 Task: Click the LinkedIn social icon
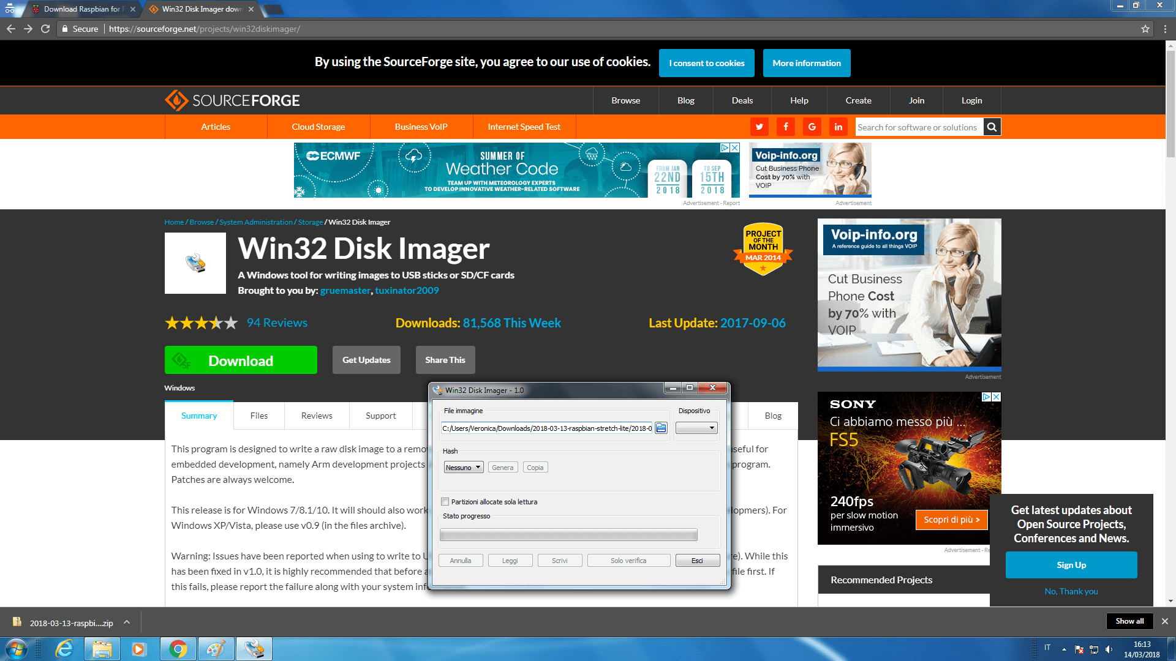[839, 127]
